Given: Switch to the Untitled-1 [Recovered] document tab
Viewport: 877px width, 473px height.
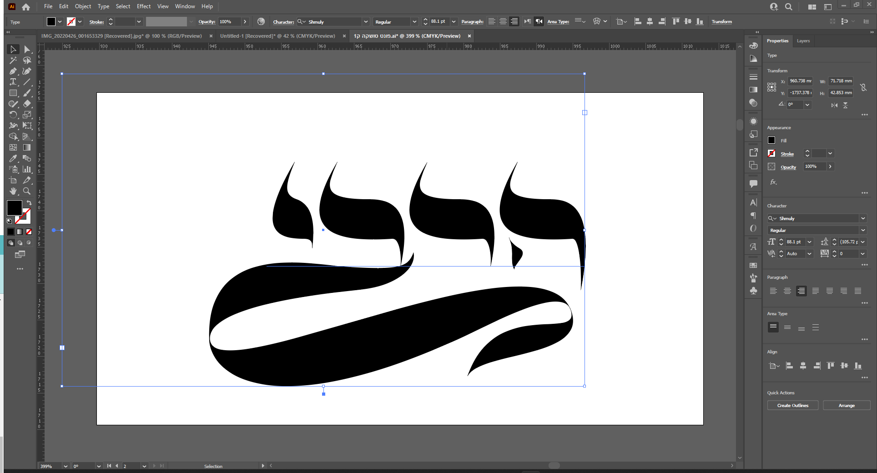Looking at the screenshot, I should tap(277, 36).
